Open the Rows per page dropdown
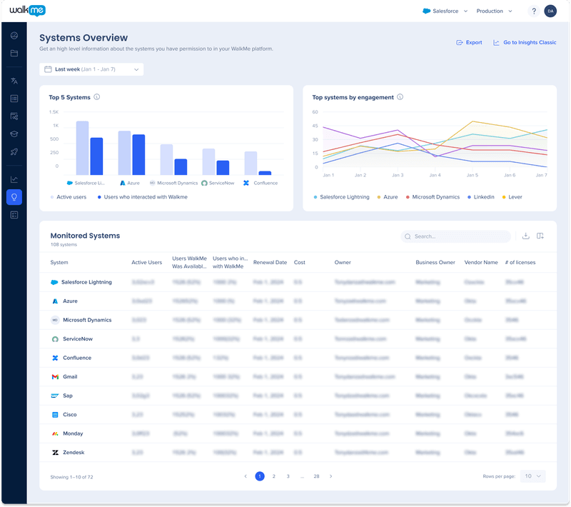571x507 pixels. click(x=532, y=476)
